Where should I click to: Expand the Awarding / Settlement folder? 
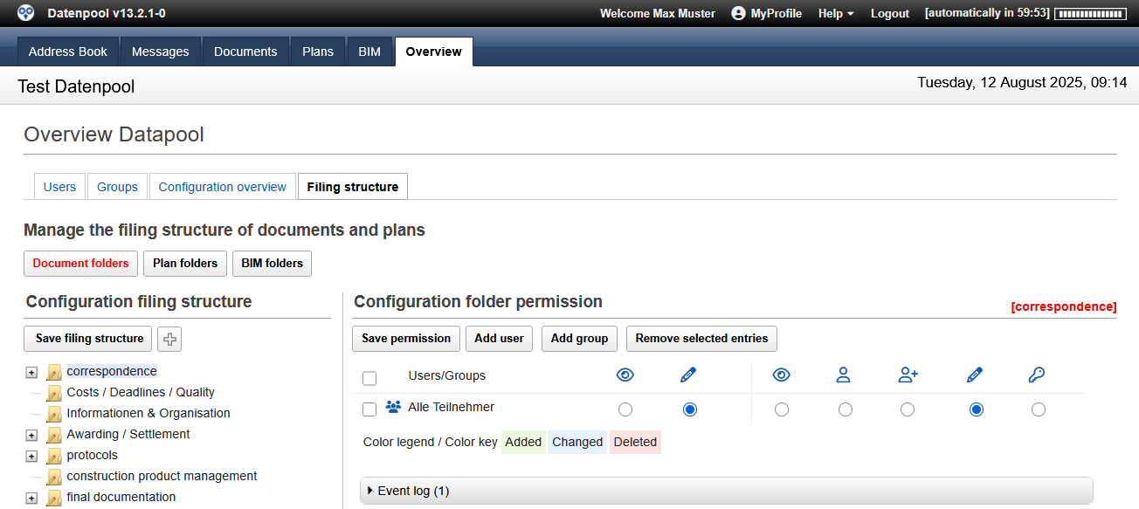pyautogui.click(x=31, y=435)
